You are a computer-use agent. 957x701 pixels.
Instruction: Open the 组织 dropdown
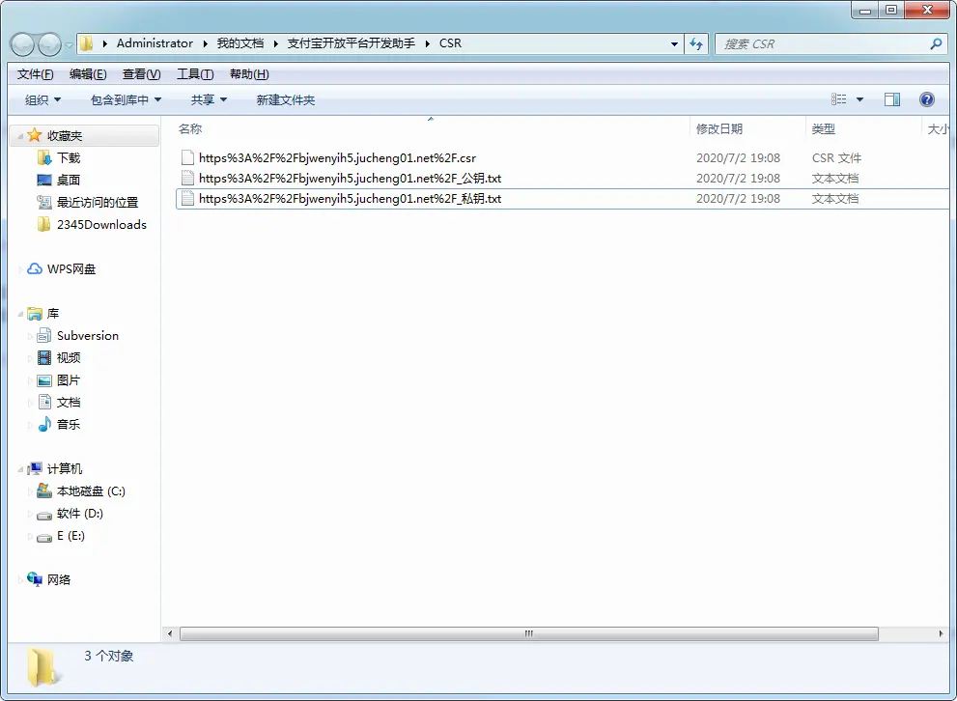click(x=42, y=100)
